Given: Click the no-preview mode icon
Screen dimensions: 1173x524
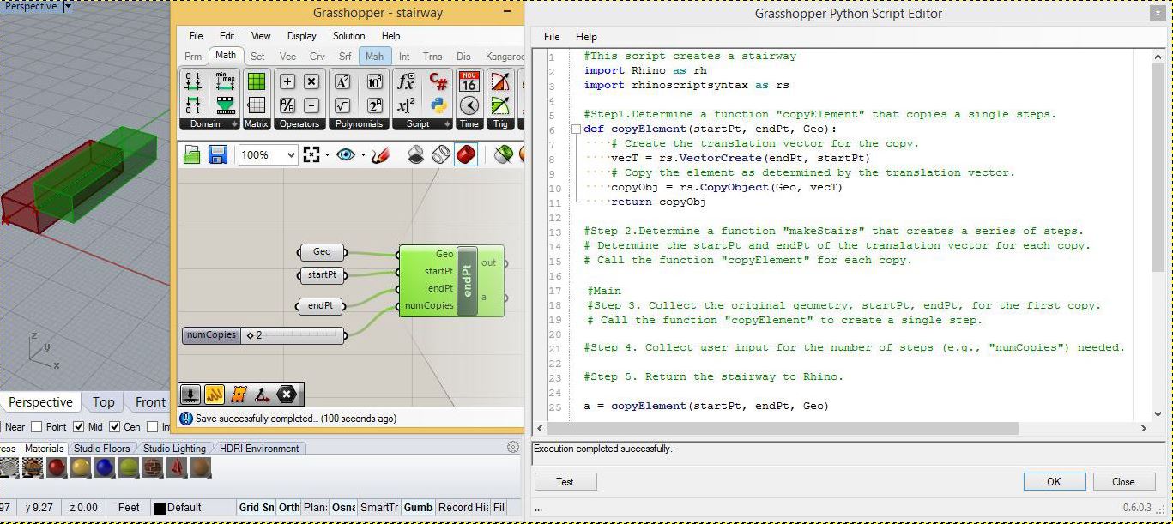Looking at the screenshot, I should point(415,155).
